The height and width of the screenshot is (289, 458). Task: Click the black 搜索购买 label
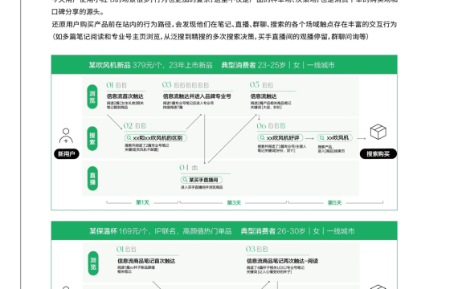[x=378, y=154]
